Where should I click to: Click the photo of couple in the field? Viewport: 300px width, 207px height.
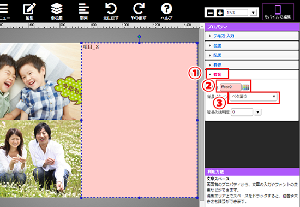point(40,159)
